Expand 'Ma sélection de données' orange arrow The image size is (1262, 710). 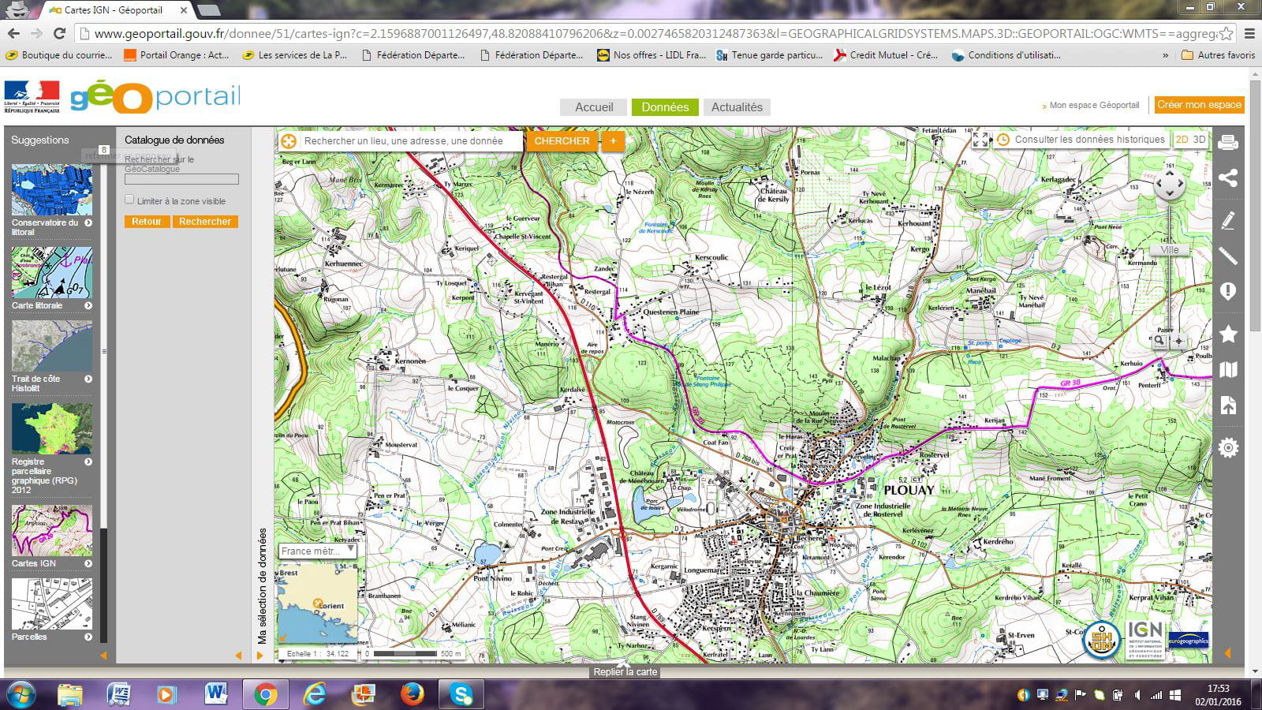click(x=259, y=655)
